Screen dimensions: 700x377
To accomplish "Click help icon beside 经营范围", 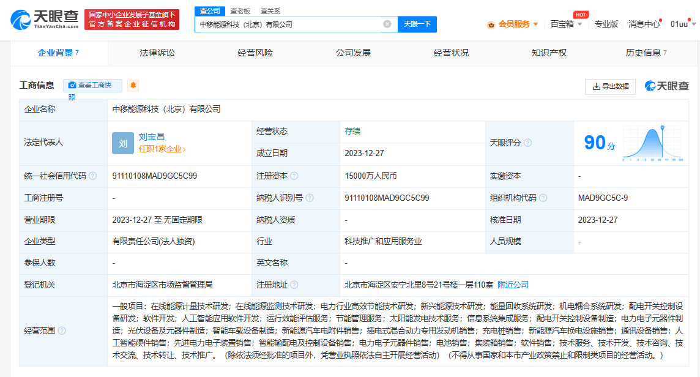I will tap(62, 331).
